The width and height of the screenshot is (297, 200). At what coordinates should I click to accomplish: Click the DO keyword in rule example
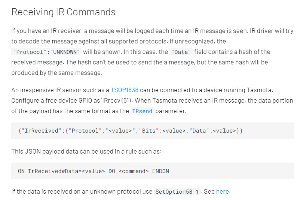tap(112, 171)
